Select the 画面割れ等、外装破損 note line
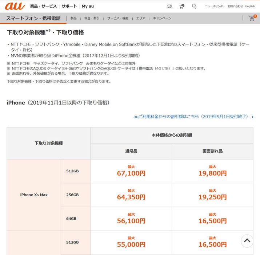Image resolution: width=260 pixels, height=255 pixels. click(58, 74)
